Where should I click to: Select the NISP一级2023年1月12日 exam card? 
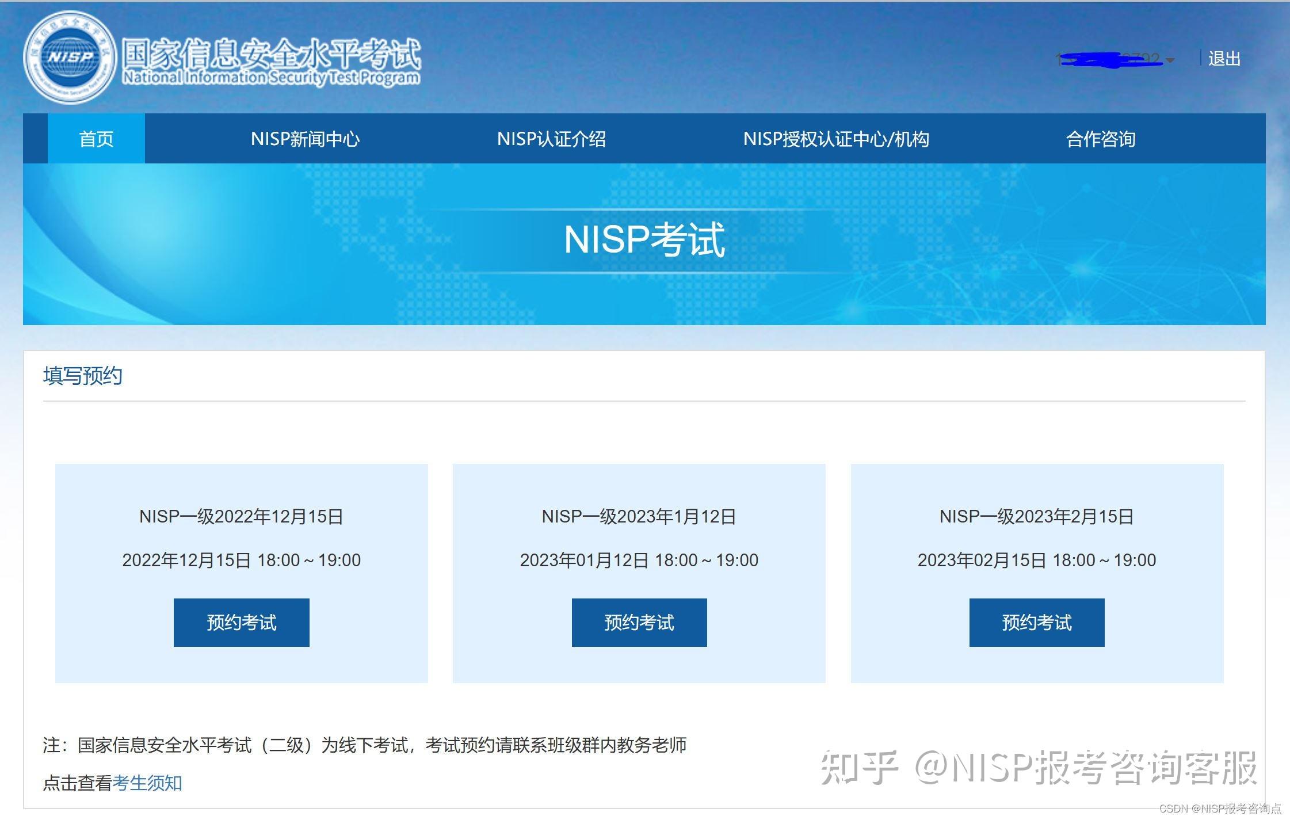(x=639, y=517)
